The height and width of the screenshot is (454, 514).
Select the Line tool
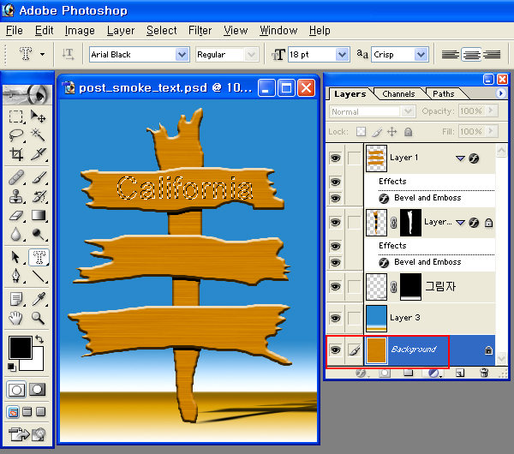38,276
